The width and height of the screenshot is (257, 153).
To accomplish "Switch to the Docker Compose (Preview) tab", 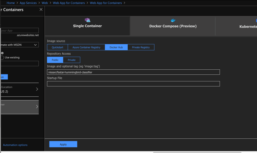I will coord(173,26).
